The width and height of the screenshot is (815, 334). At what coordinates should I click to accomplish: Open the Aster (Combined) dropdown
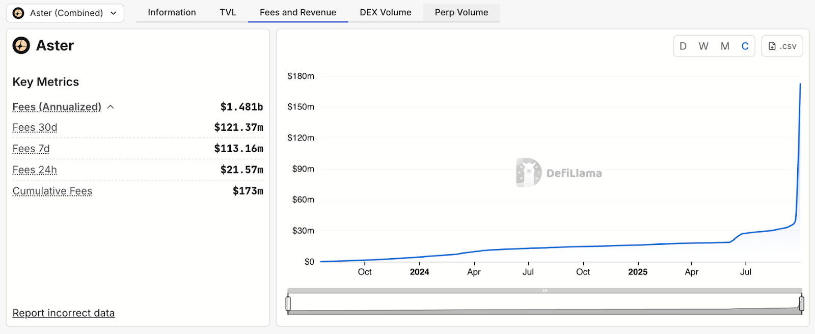tap(65, 13)
